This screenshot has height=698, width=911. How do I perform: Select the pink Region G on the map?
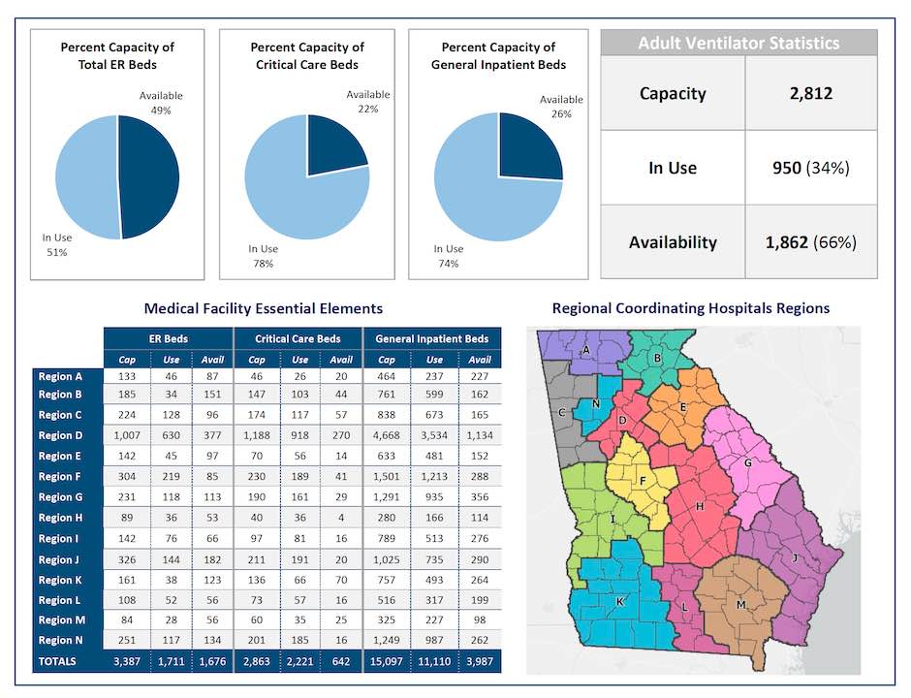[x=746, y=463]
